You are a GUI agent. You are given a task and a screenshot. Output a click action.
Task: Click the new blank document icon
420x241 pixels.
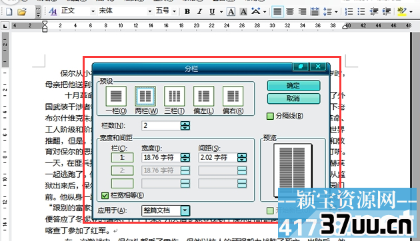pos(9,11)
